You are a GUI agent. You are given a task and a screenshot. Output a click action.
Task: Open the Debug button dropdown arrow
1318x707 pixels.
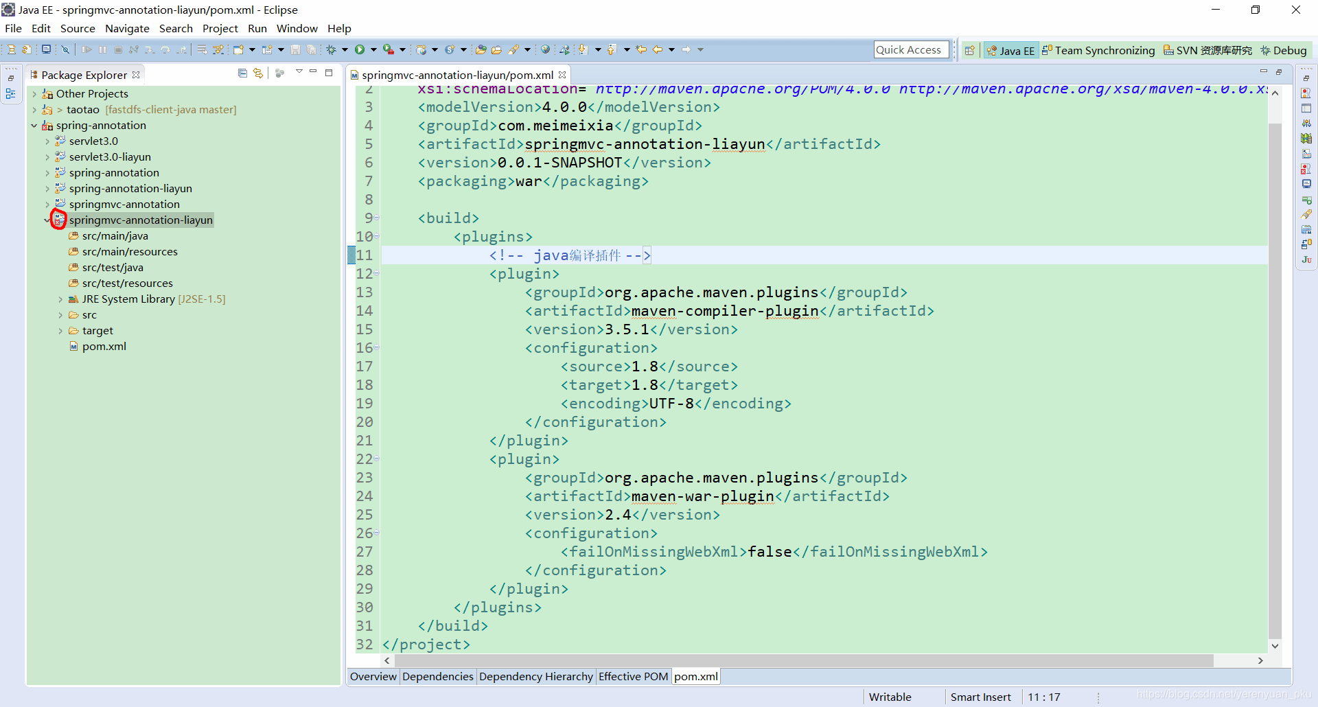345,49
